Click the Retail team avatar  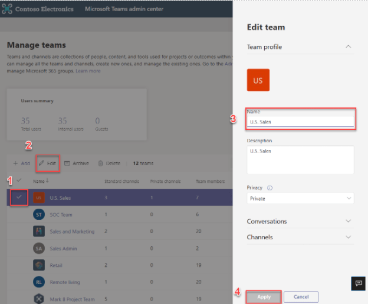click(x=39, y=265)
